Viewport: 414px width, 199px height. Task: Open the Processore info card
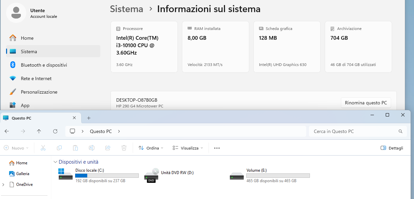click(144, 47)
